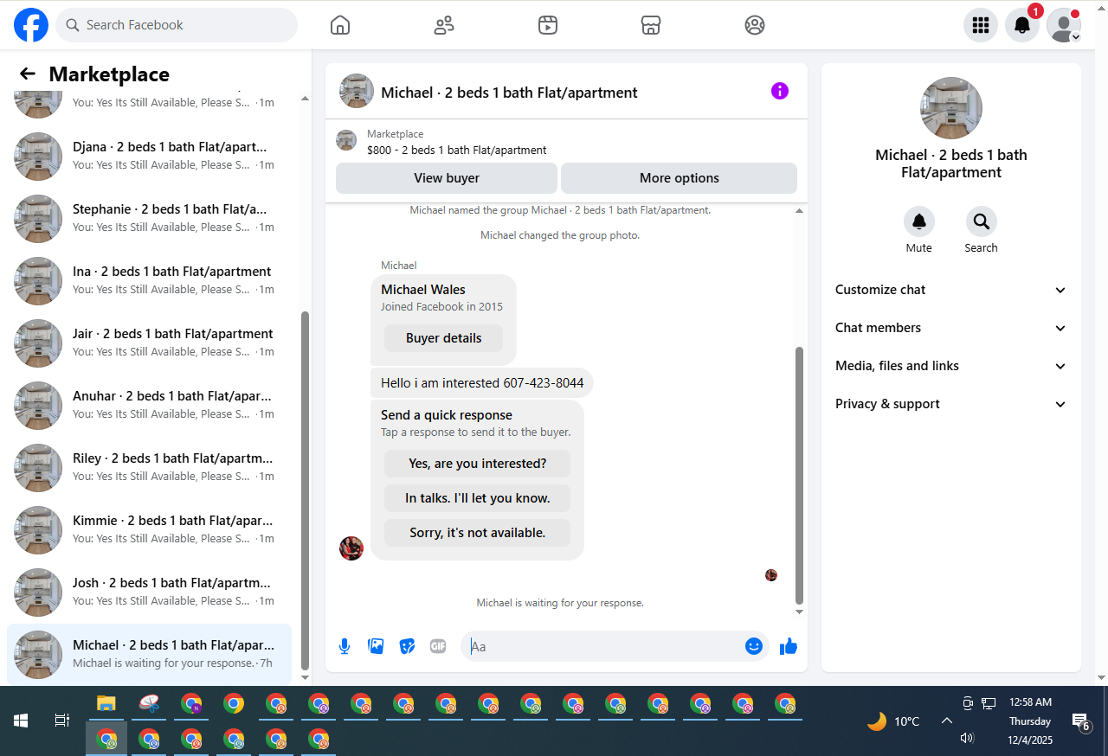The image size is (1108, 756).
Task: Open the Windows notification center icon
Action: (x=1080, y=721)
